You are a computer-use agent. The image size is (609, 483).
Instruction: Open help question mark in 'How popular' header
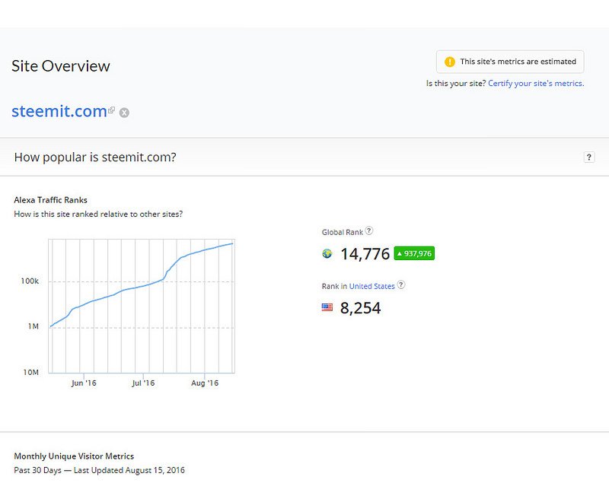pos(588,157)
